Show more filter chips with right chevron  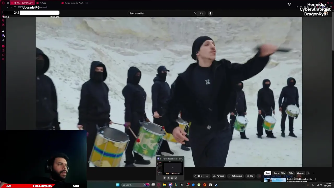313,173
